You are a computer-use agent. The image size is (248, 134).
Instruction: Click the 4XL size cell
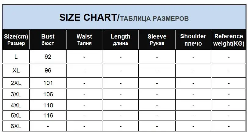pyautogui.click(x=16, y=105)
